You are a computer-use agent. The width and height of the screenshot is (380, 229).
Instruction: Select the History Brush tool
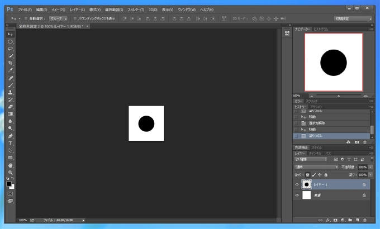[x=10, y=99]
